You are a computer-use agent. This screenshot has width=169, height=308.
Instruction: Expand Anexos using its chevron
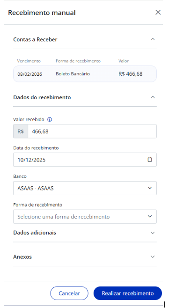(153, 257)
